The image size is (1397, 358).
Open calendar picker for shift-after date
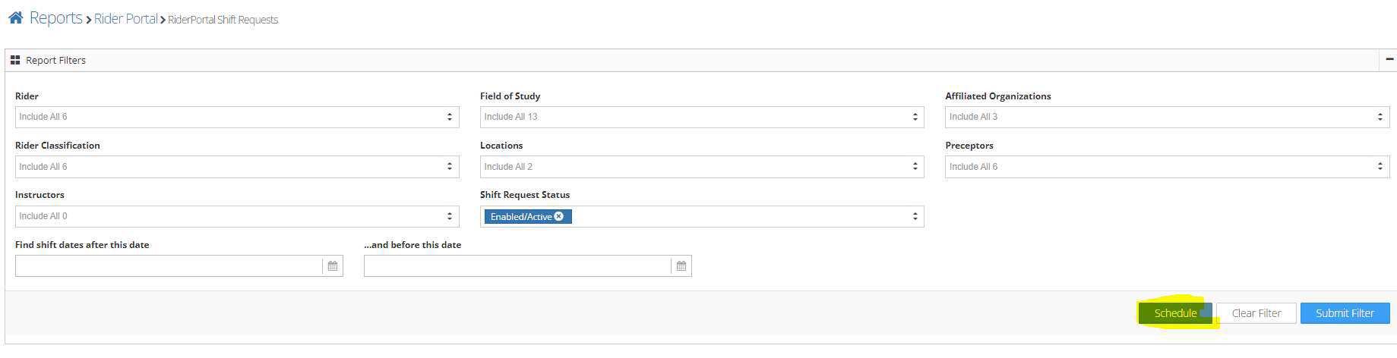point(333,266)
